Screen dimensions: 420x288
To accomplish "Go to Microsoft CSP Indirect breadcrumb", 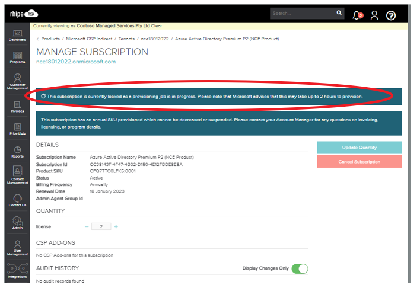I will [x=89, y=39].
